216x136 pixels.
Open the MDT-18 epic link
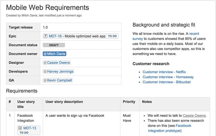pyautogui.click(x=55, y=36)
